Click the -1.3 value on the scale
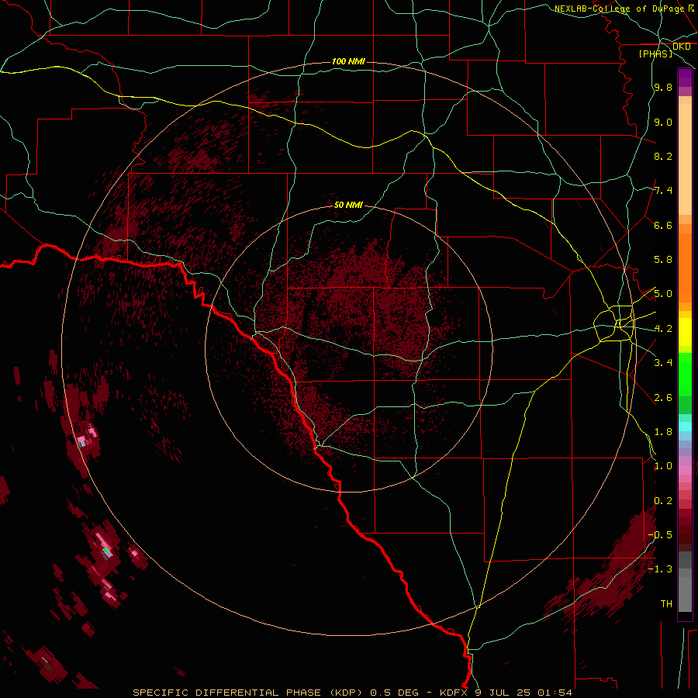 661,569
